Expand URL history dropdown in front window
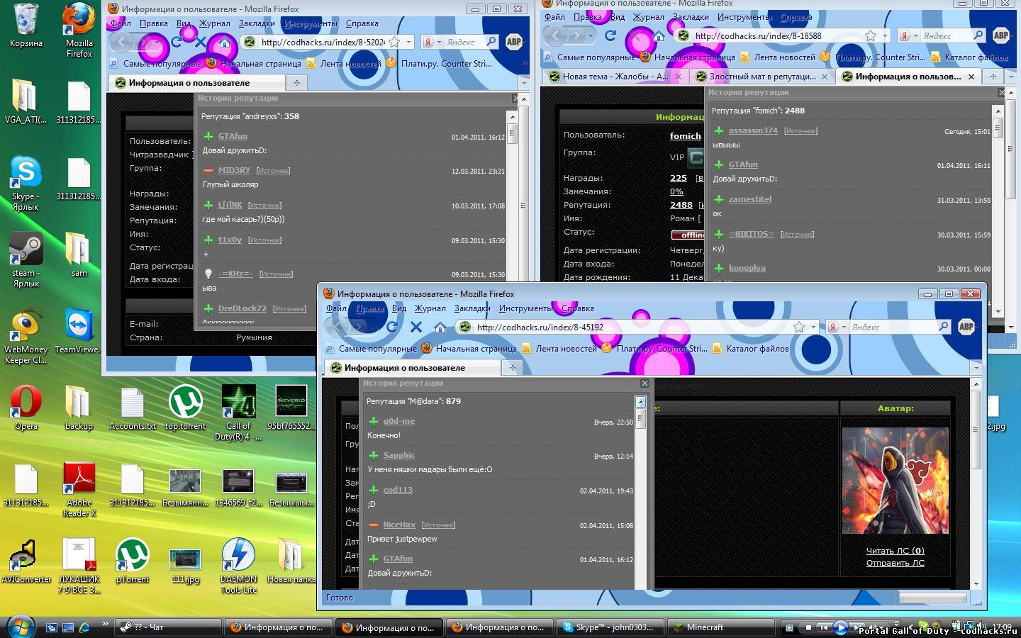The width and height of the screenshot is (1021, 638). click(813, 327)
